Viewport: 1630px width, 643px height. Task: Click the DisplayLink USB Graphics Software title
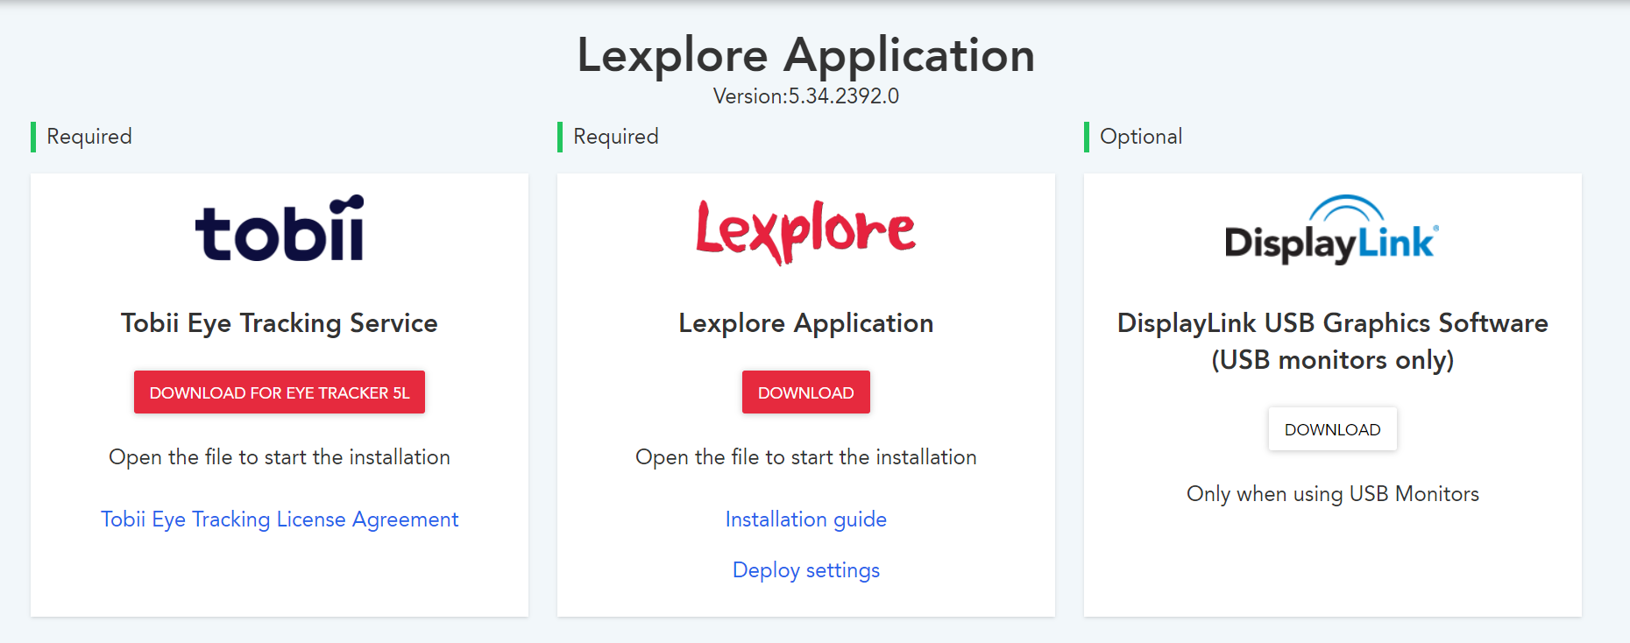[1332, 342]
